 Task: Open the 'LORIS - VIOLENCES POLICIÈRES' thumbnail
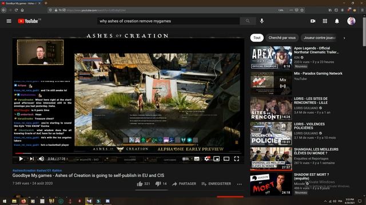pos(271,133)
